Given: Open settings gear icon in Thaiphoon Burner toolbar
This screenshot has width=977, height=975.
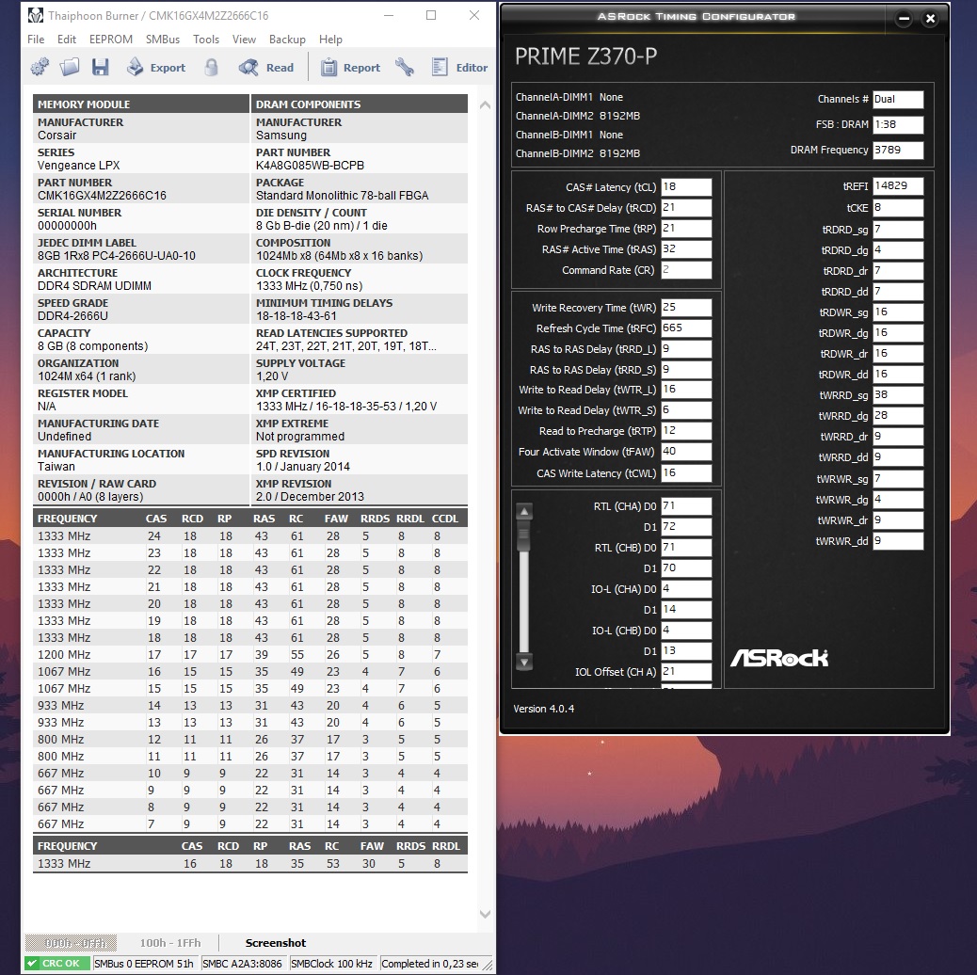Looking at the screenshot, I should 40,67.
